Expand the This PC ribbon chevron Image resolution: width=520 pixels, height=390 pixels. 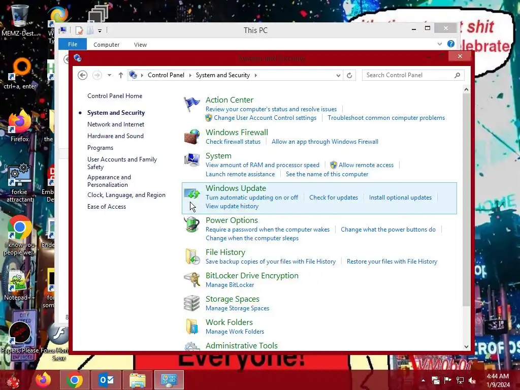point(439,44)
